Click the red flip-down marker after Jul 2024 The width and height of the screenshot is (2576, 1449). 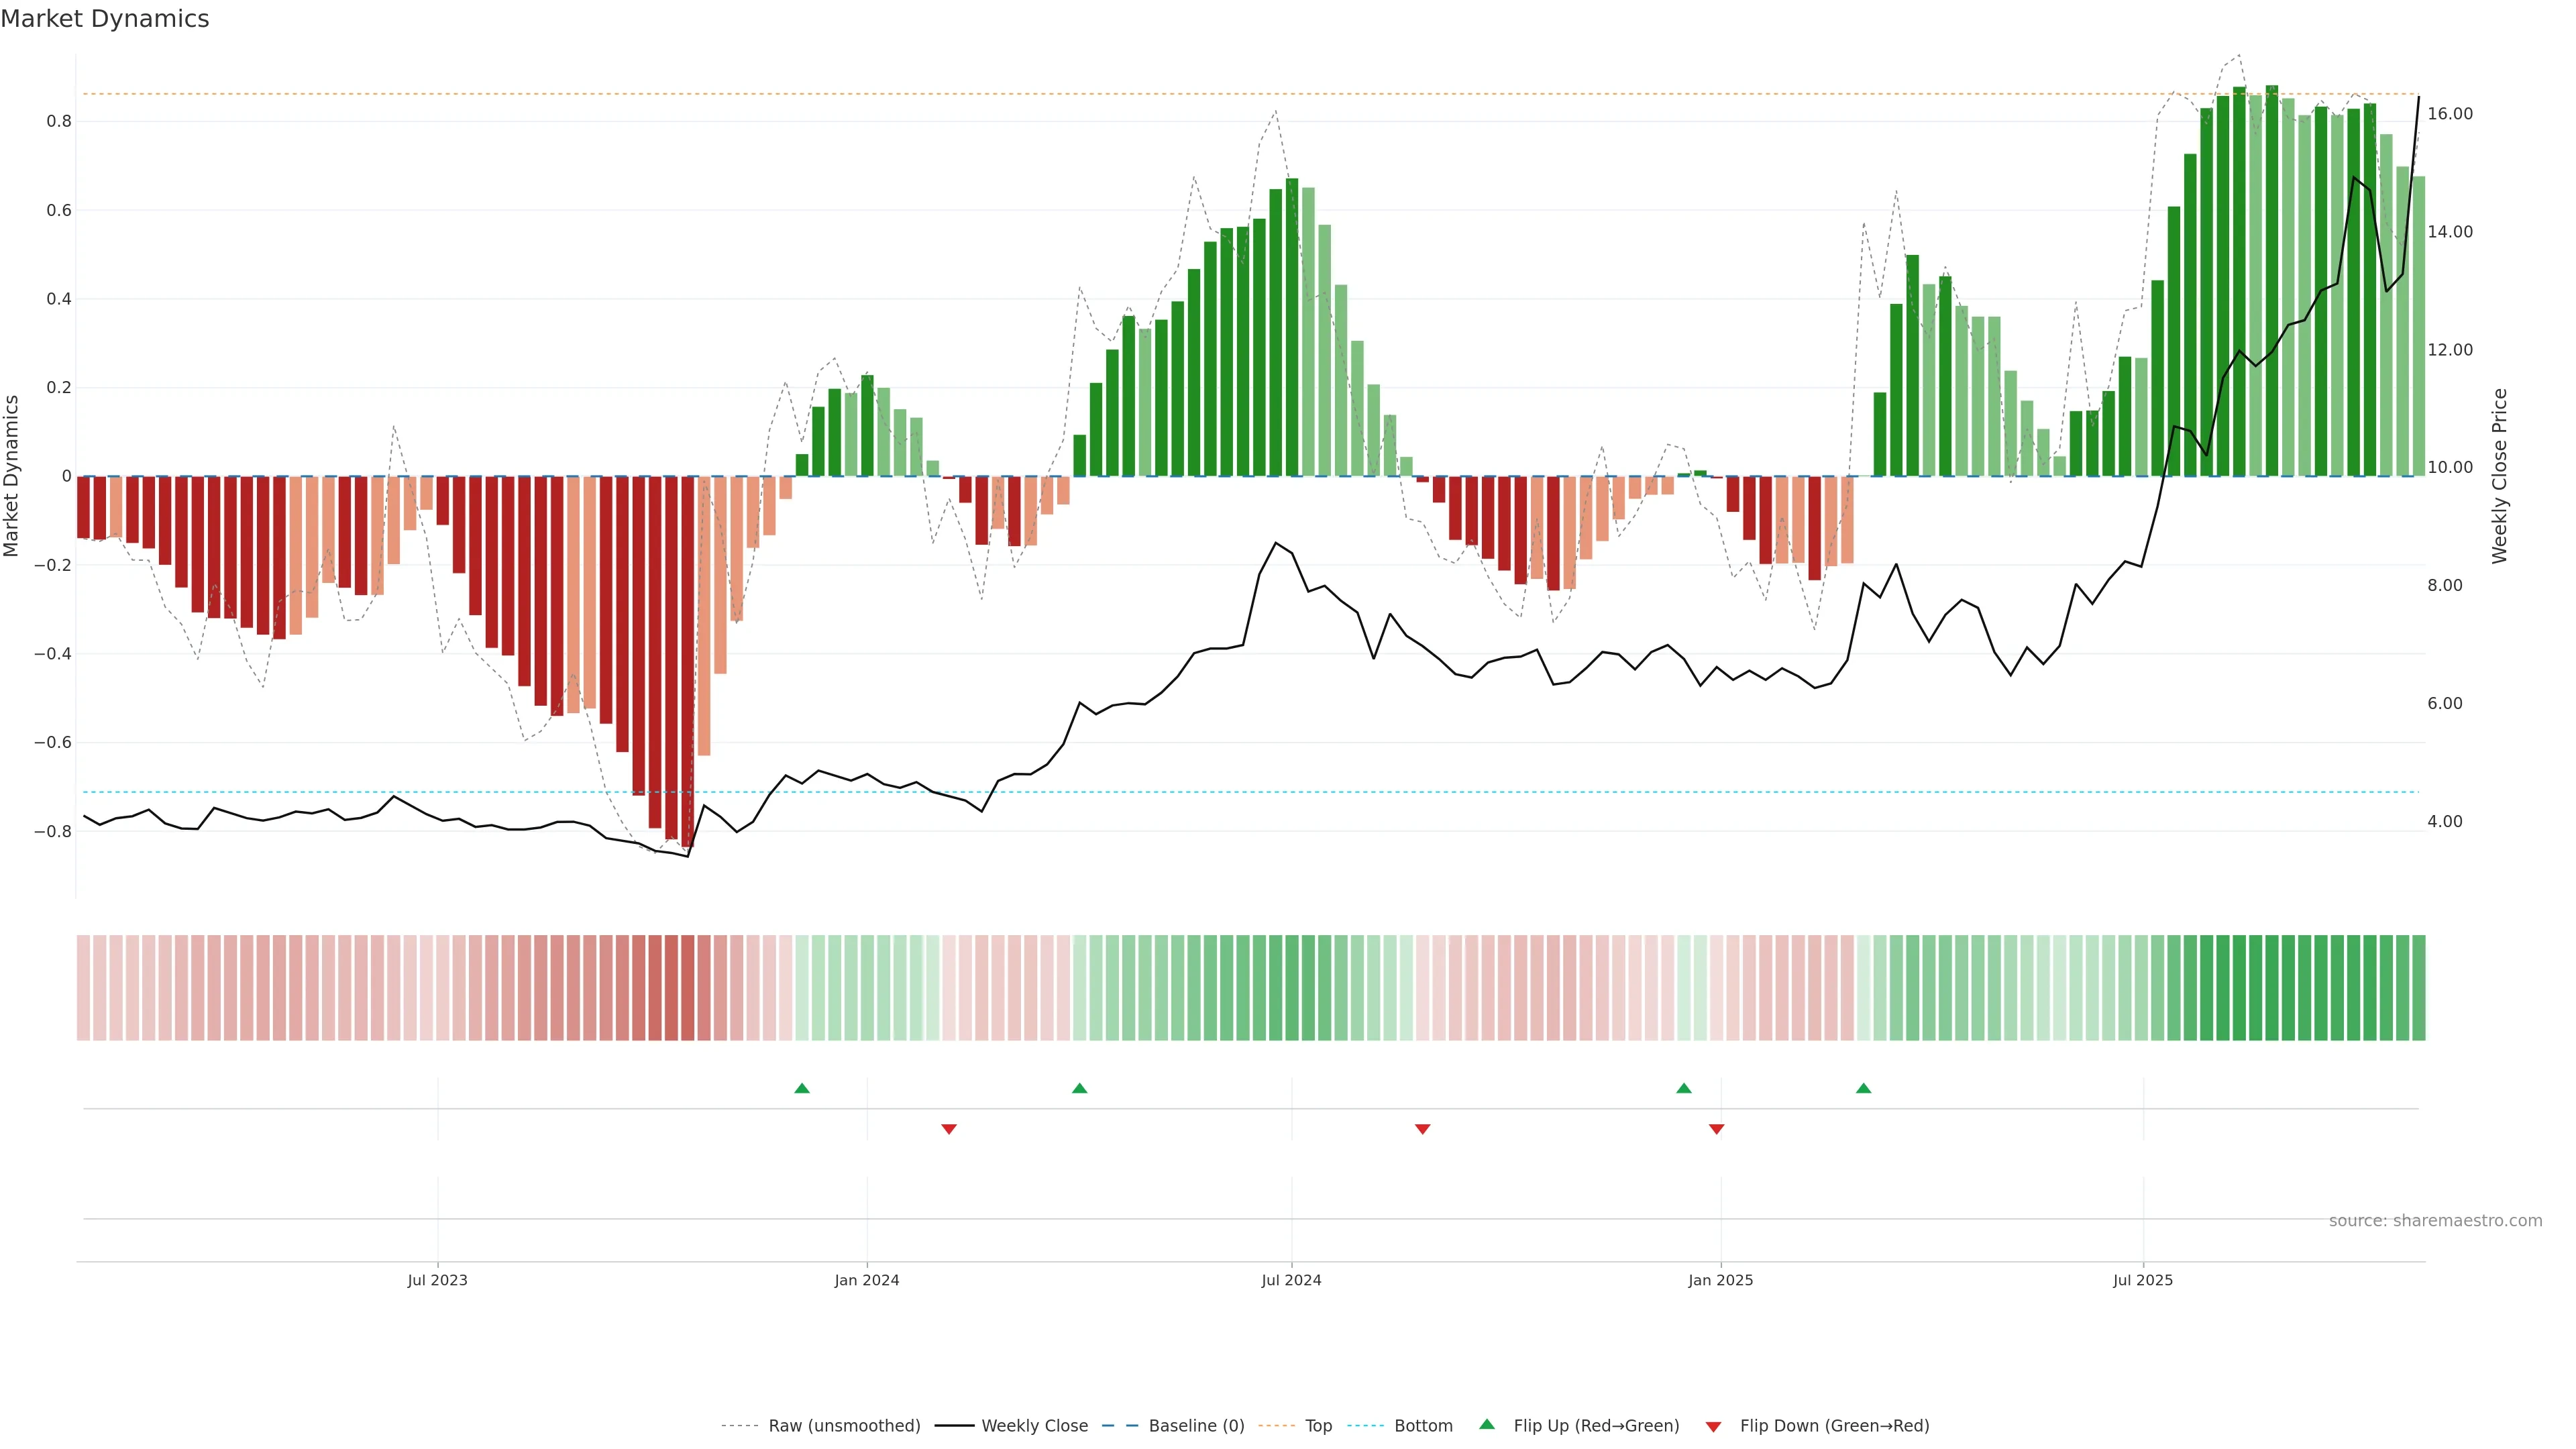pyautogui.click(x=1422, y=1129)
